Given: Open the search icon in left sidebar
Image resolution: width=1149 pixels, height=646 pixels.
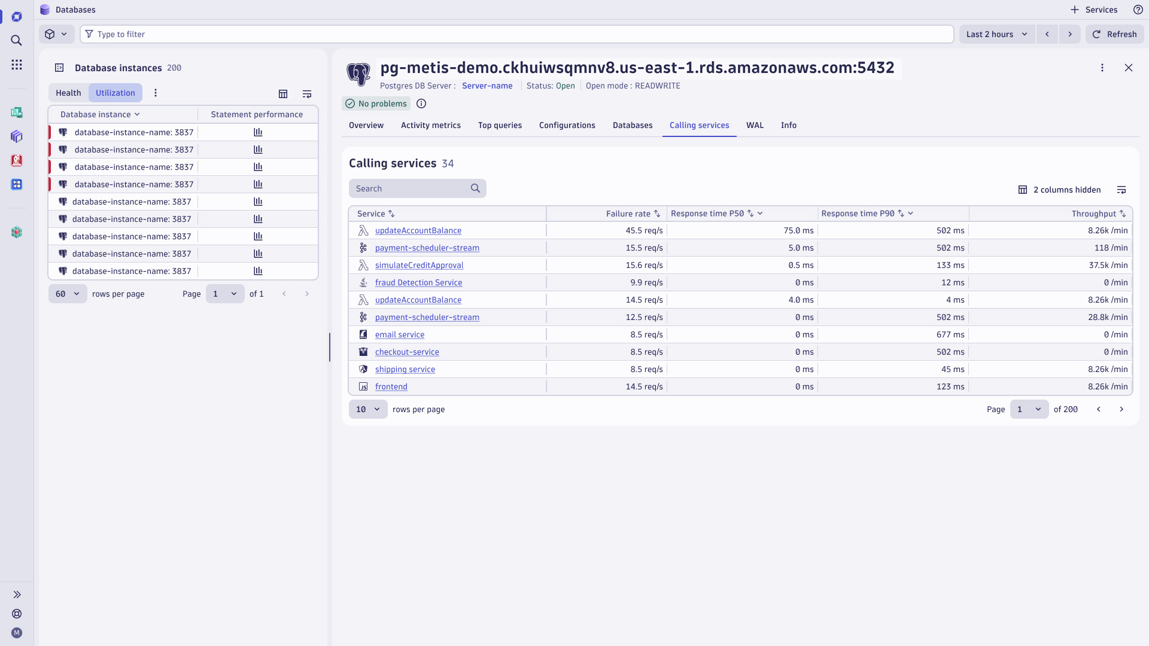Looking at the screenshot, I should tap(17, 41).
